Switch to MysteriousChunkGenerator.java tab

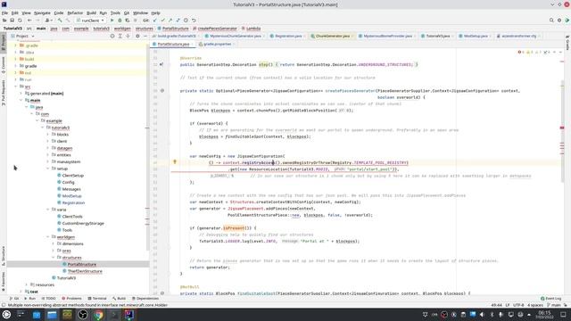tap(236, 36)
